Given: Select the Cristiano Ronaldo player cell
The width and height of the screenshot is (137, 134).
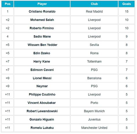Looking at the screenshot, I should pyautogui.click(x=42, y=12).
